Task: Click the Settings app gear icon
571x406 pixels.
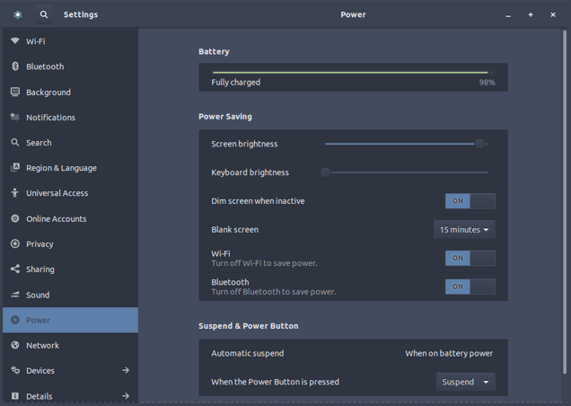Action: (x=17, y=14)
